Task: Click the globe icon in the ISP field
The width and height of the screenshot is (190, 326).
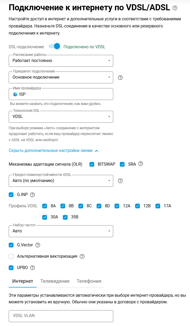Action: (x=15, y=94)
